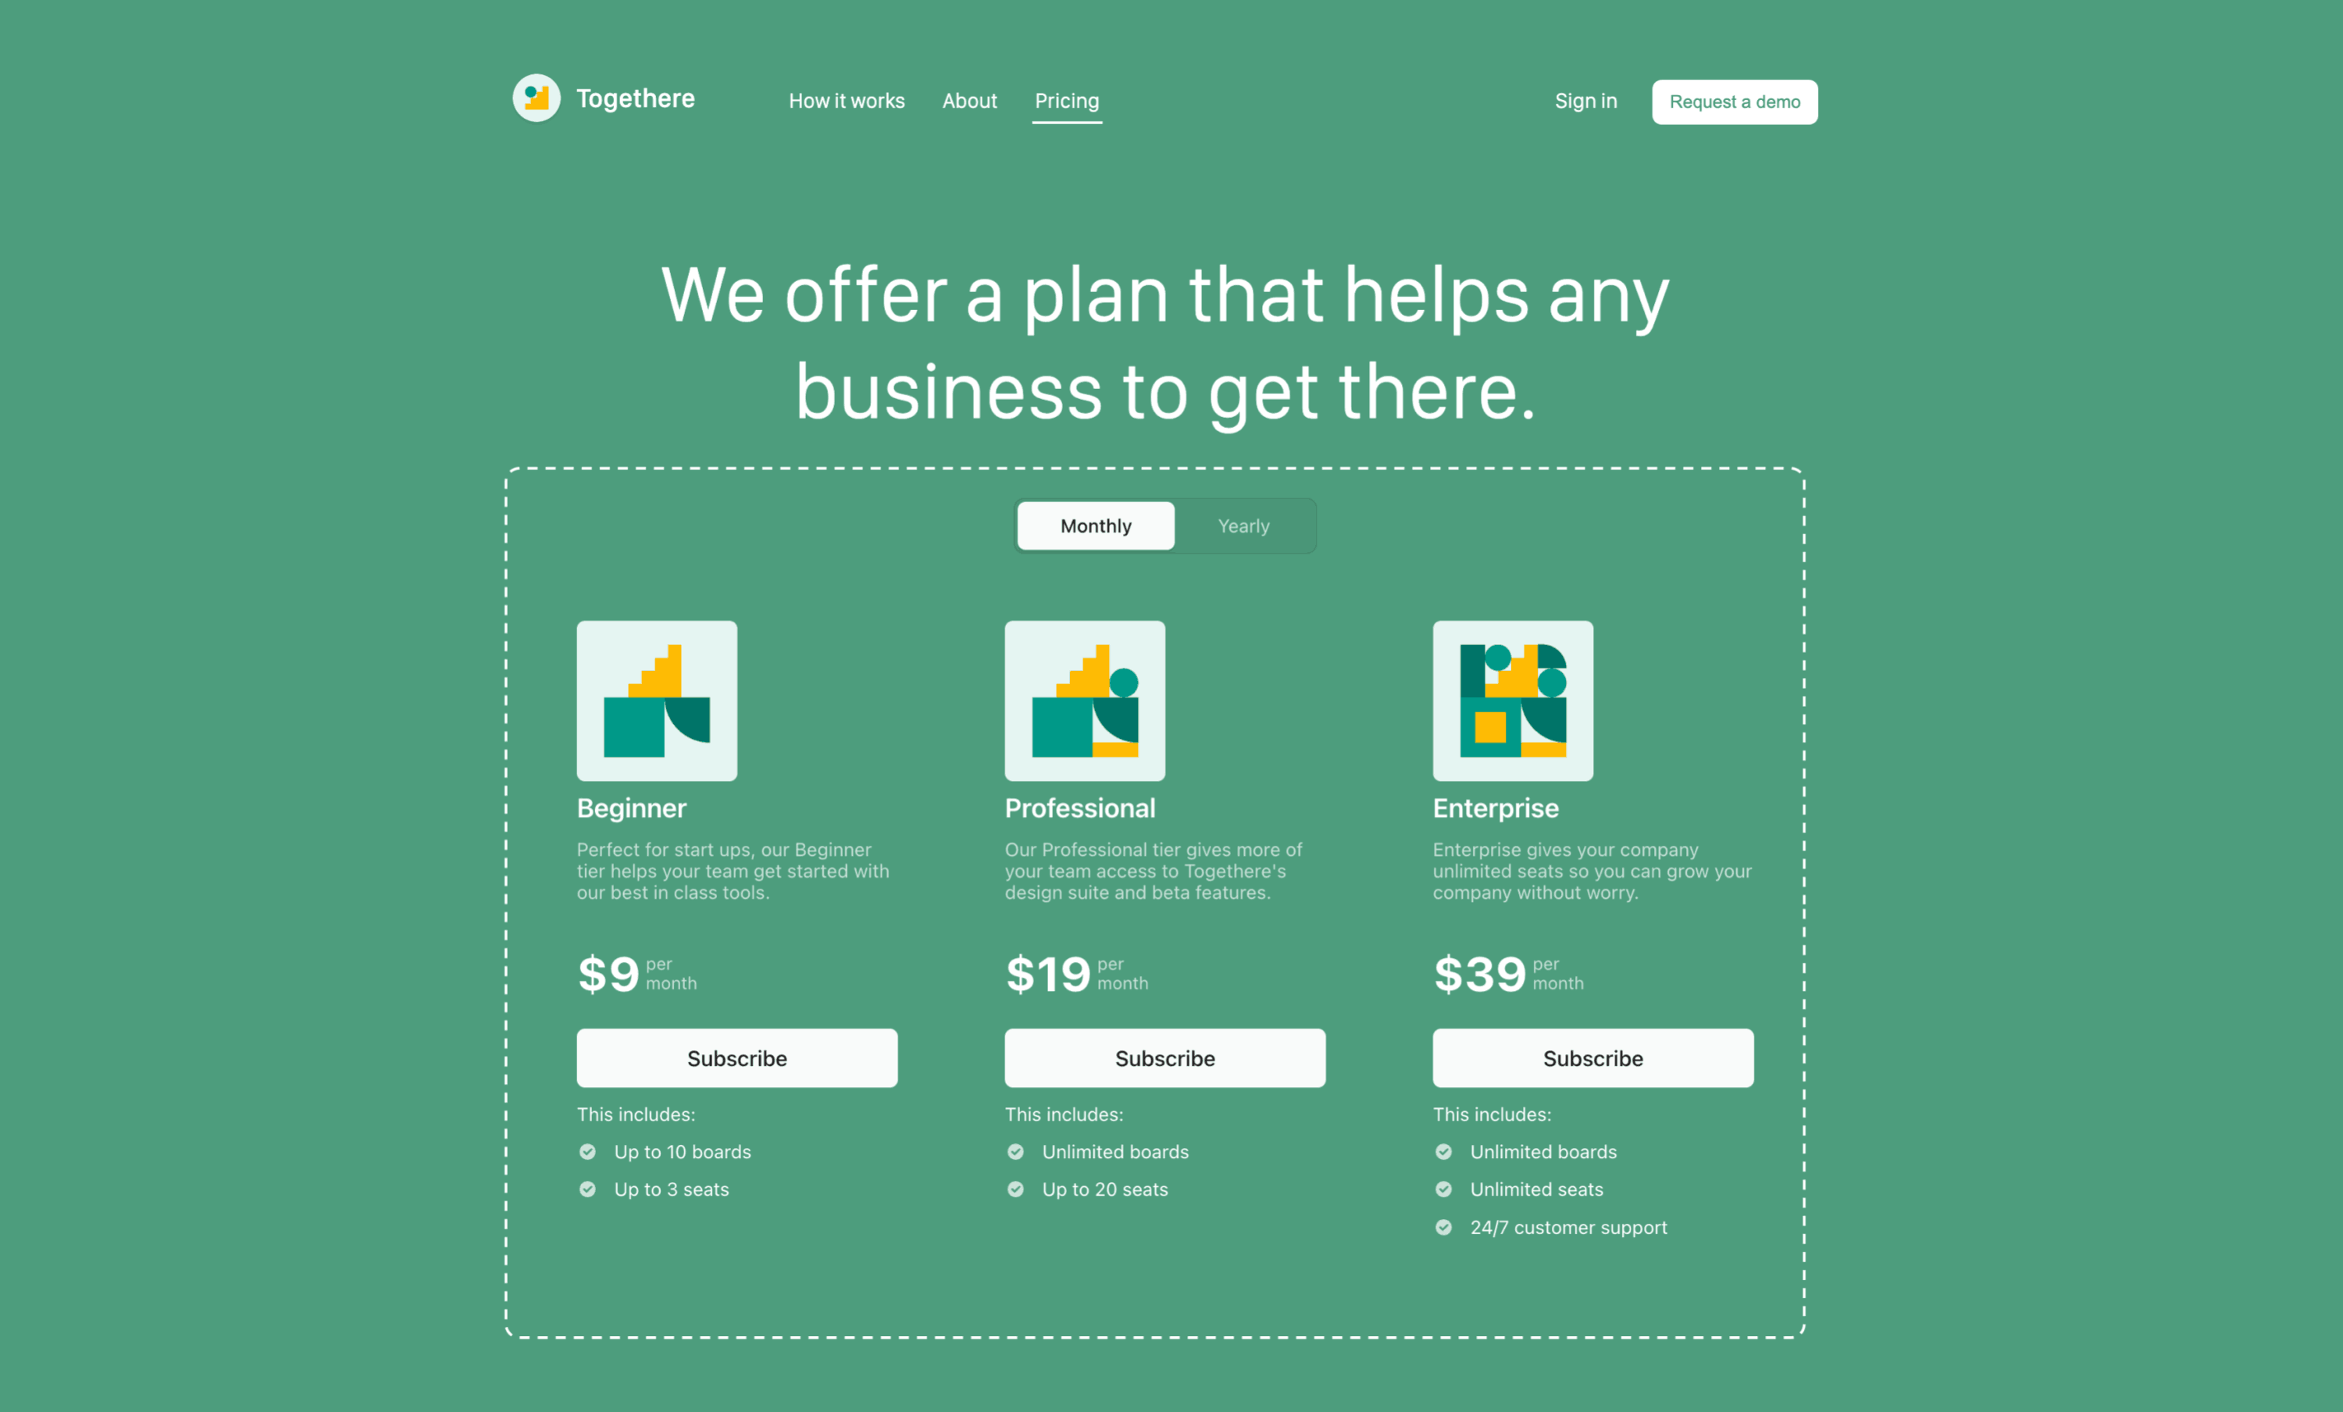Click the checkmark icon next to Unlimited boards
This screenshot has height=1412, width=2343.
[x=1016, y=1153]
